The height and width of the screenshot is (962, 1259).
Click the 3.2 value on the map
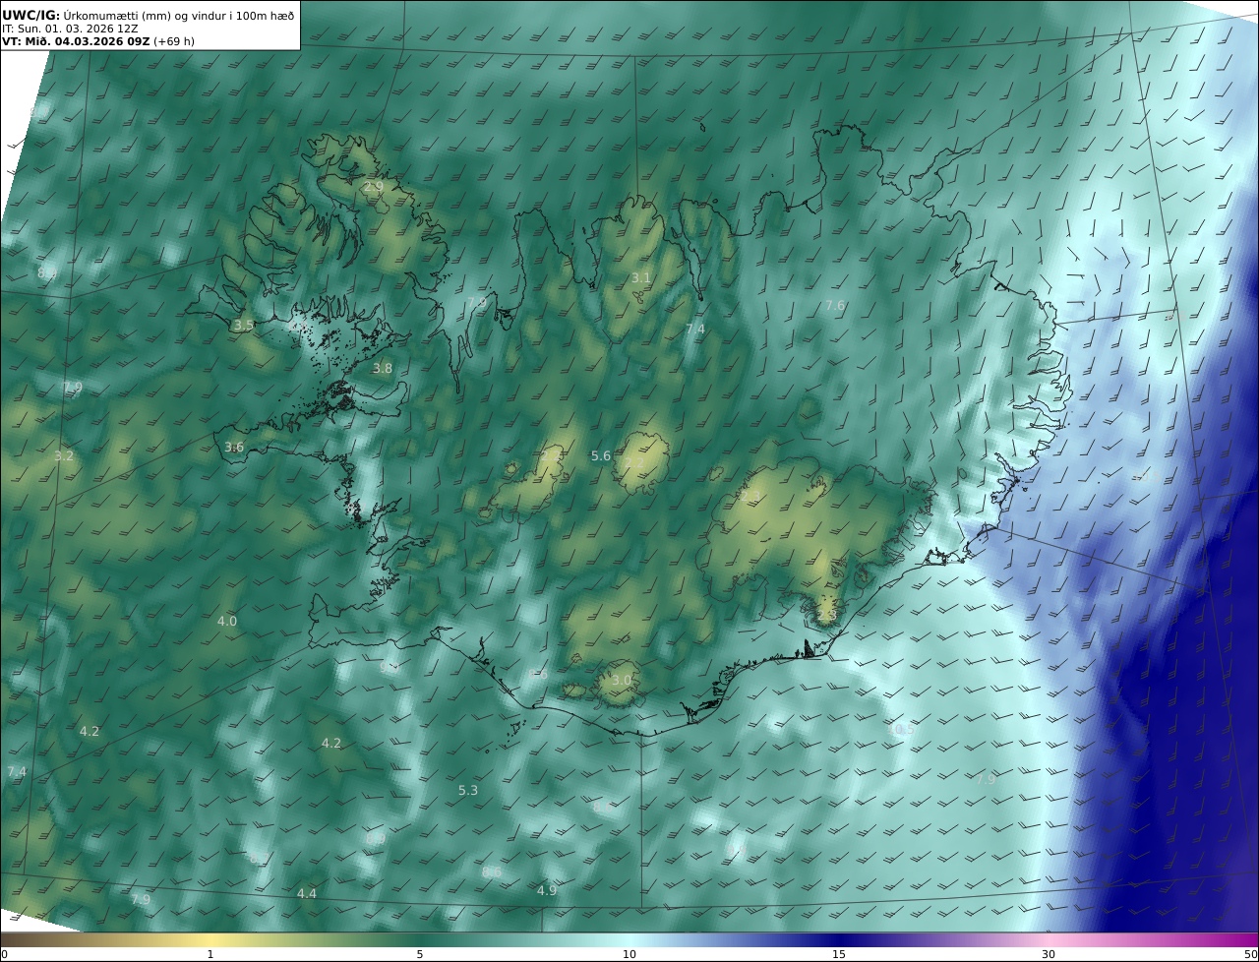tap(64, 456)
